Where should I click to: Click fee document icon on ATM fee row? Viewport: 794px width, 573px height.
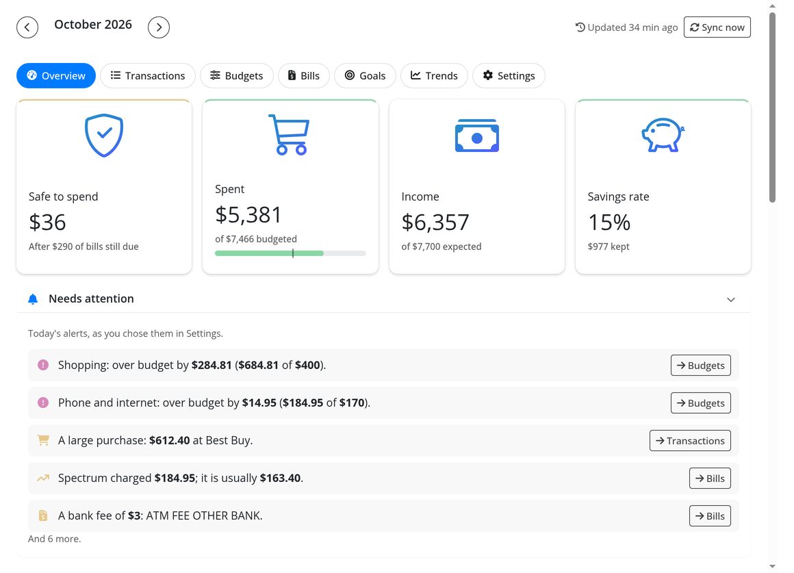tap(43, 515)
